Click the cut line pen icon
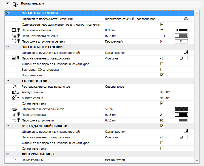 point(15,30)
